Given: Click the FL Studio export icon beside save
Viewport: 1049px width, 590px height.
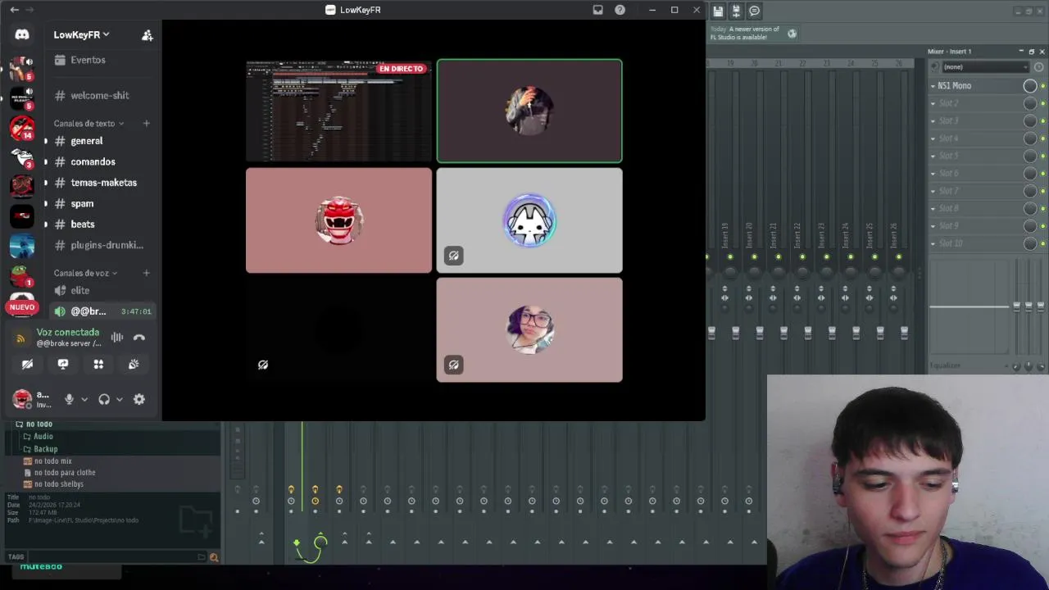Looking at the screenshot, I should pos(736,11).
